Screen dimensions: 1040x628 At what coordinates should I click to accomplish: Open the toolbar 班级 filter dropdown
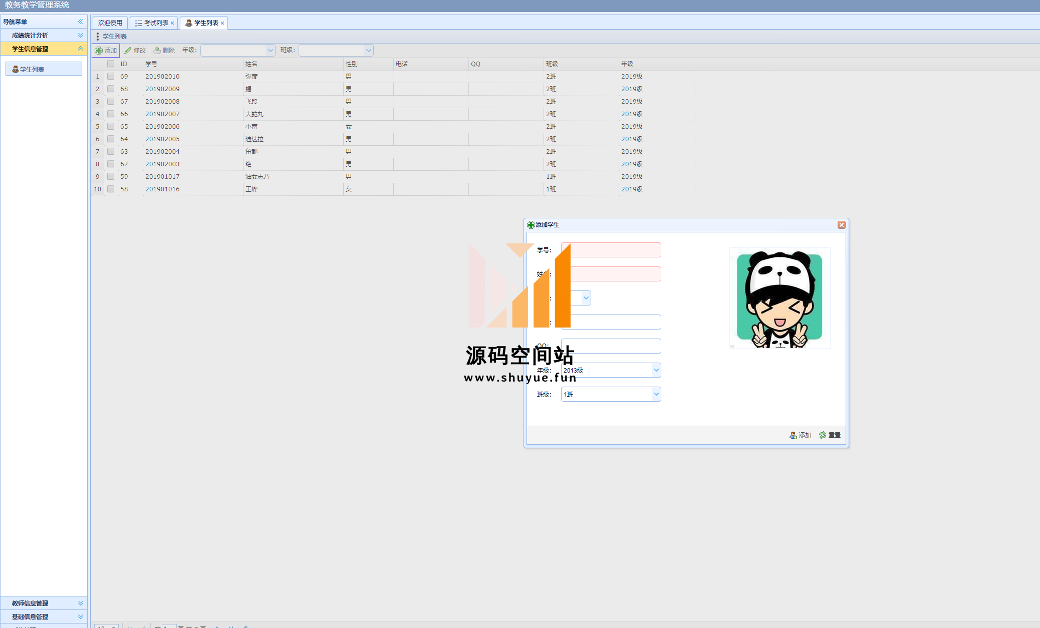coord(369,50)
